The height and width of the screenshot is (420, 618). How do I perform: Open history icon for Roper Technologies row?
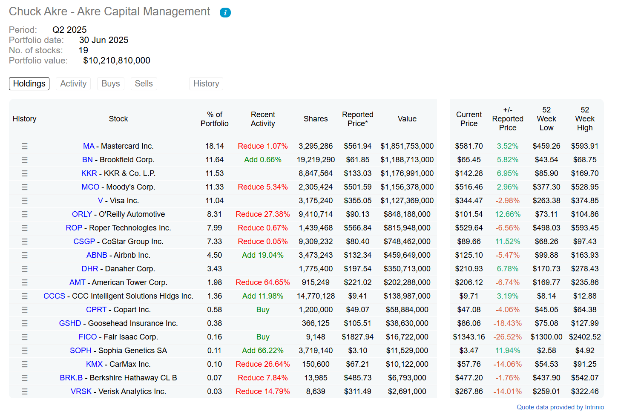click(x=25, y=228)
